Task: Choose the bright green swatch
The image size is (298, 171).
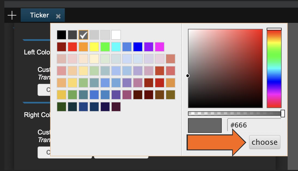Action: click(105, 47)
